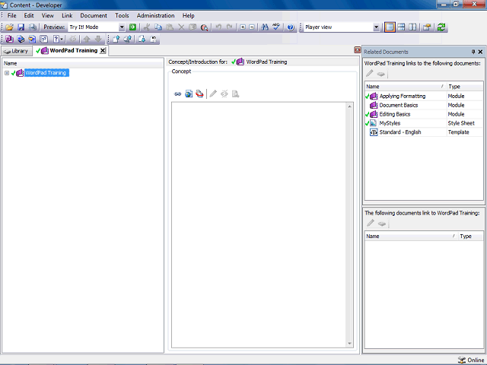Viewport: 487px width, 365px height.
Task: Click the Edit pencil icon in linked-from pane
Action: (371, 223)
